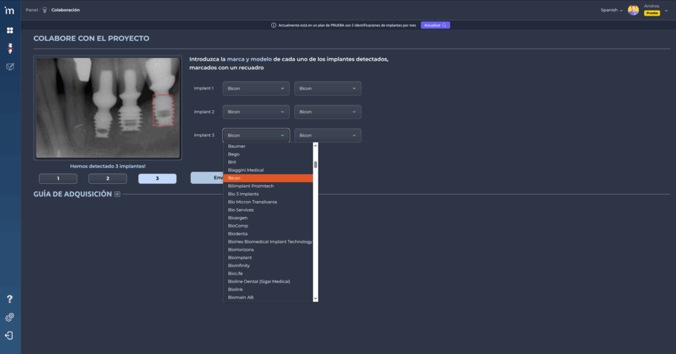Click Andrea's profile avatar
The image size is (676, 354).
click(633, 10)
